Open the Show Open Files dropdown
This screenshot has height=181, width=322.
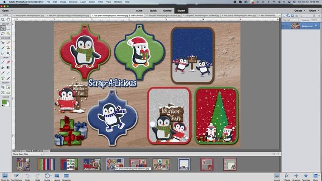coord(28,154)
